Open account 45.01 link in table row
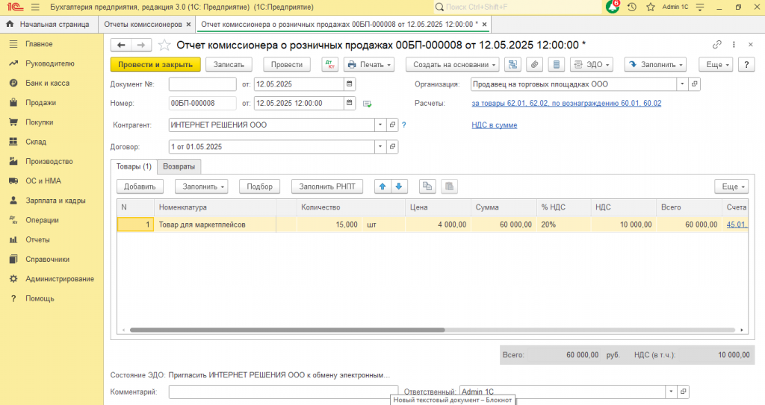Viewport: 765px width, 405px height. pos(737,225)
